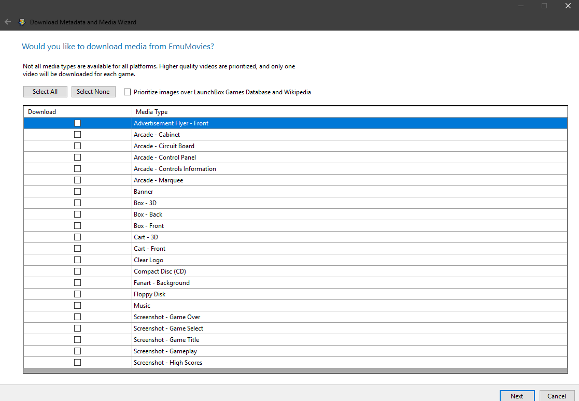Select the Floppy Disk text
Viewport: 579px width, 401px height.
(150, 294)
